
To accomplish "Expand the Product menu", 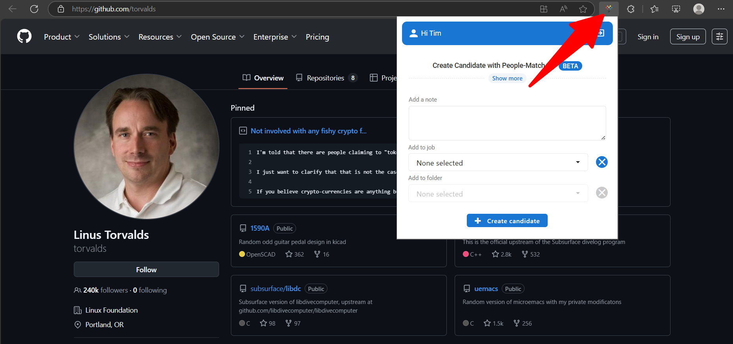I will click(62, 37).
